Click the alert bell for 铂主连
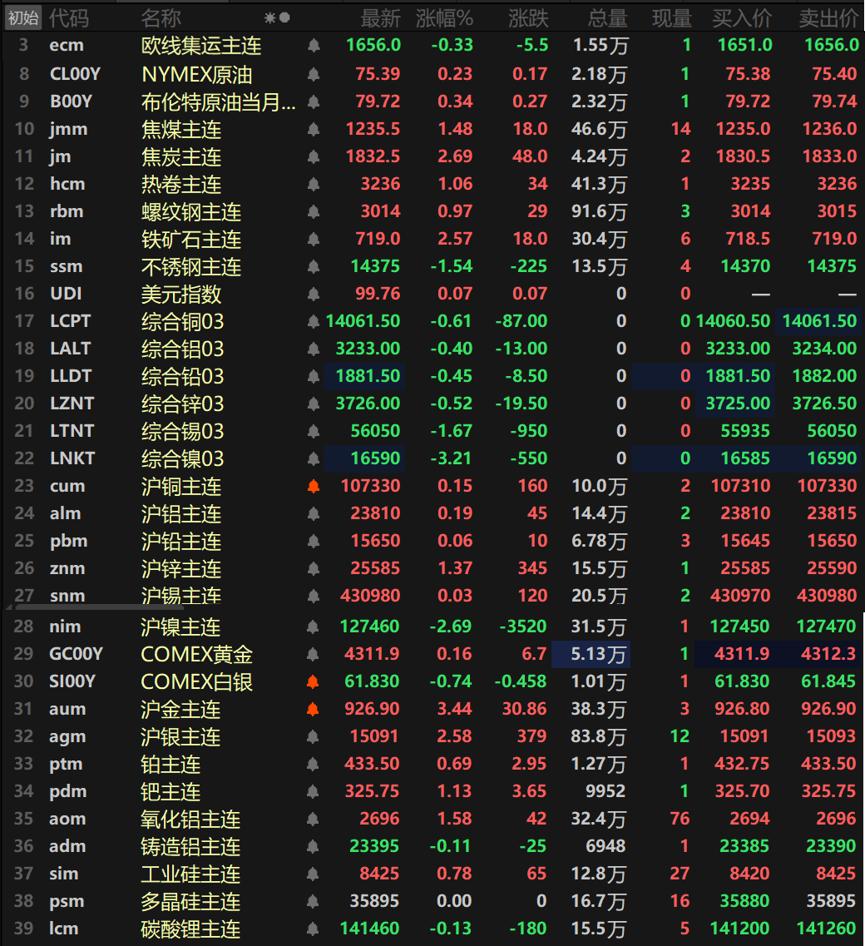The image size is (865, 946). click(x=313, y=764)
